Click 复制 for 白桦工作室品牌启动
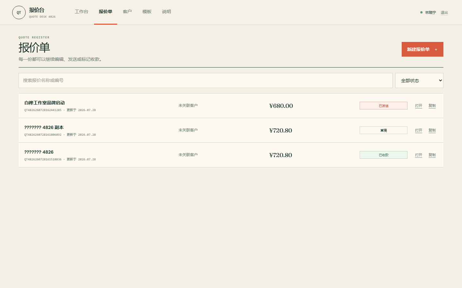 tap(432, 106)
